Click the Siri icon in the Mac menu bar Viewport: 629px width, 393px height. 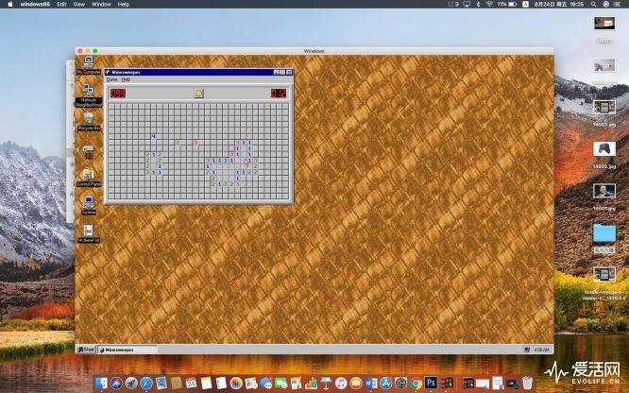(605, 4)
